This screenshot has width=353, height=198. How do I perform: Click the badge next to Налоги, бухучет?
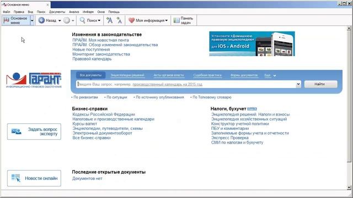click(x=252, y=109)
